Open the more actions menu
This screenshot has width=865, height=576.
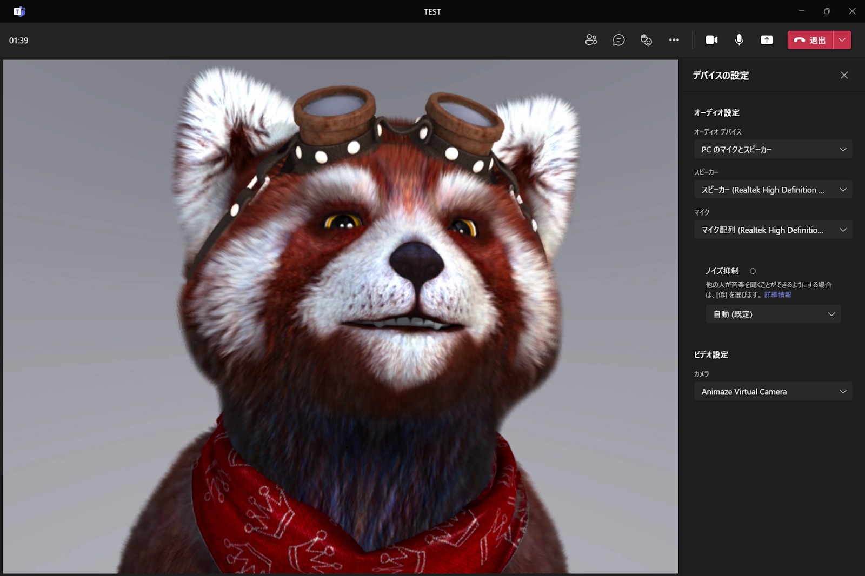click(674, 40)
